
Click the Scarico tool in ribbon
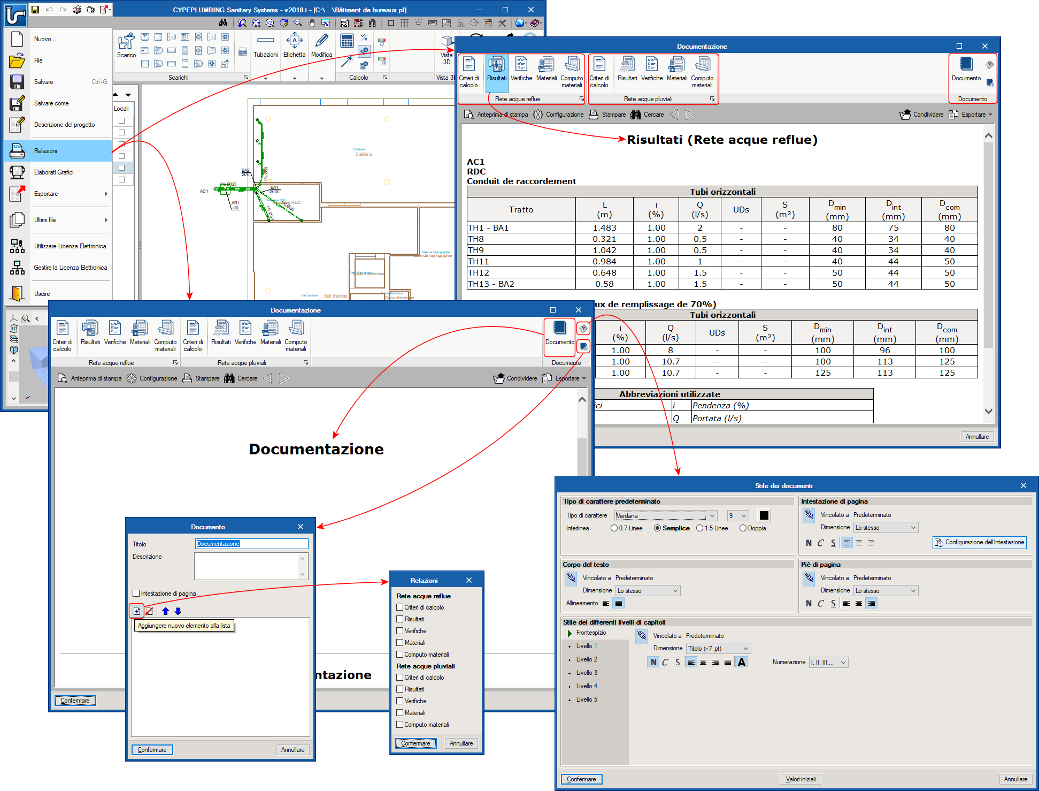(x=126, y=46)
